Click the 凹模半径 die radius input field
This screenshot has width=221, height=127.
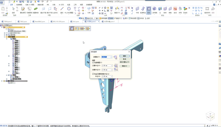[x=106, y=70]
